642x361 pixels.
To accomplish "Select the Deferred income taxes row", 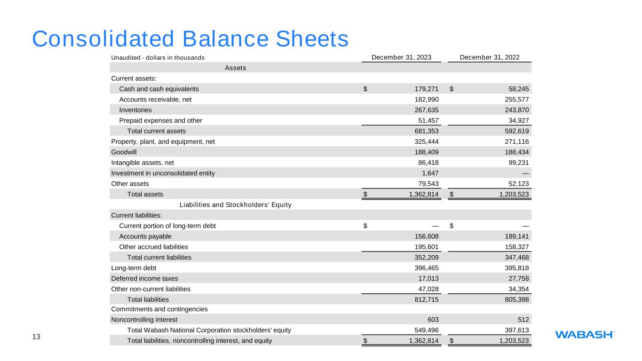I will (x=320, y=278).
